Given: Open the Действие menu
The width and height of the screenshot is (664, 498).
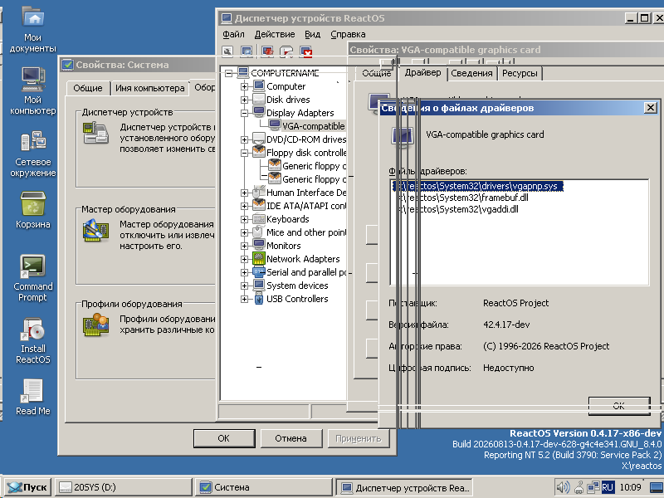Looking at the screenshot, I should coord(275,34).
